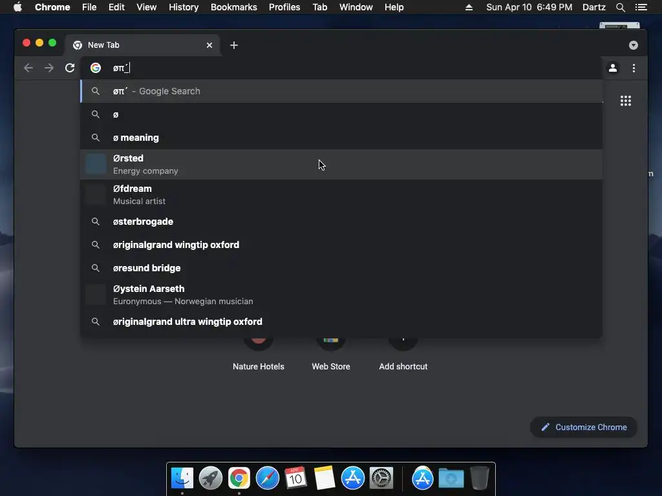Select Ørsted Energy company suggestion
The image size is (662, 496).
coord(341,165)
